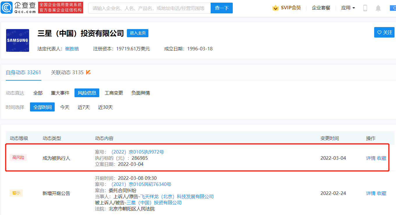Open 飞天祥龙(北京)科技发展有限公司 link
The image size is (396, 215).
177,196
